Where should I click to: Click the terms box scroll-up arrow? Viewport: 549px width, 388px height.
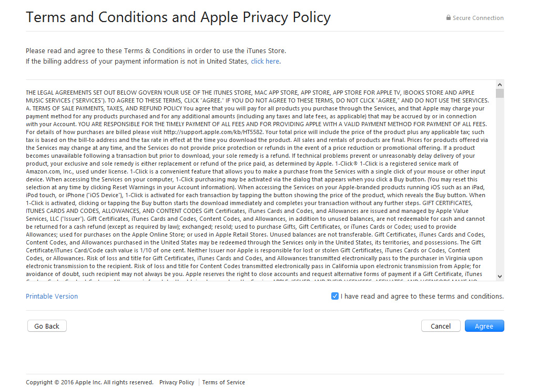[500, 85]
